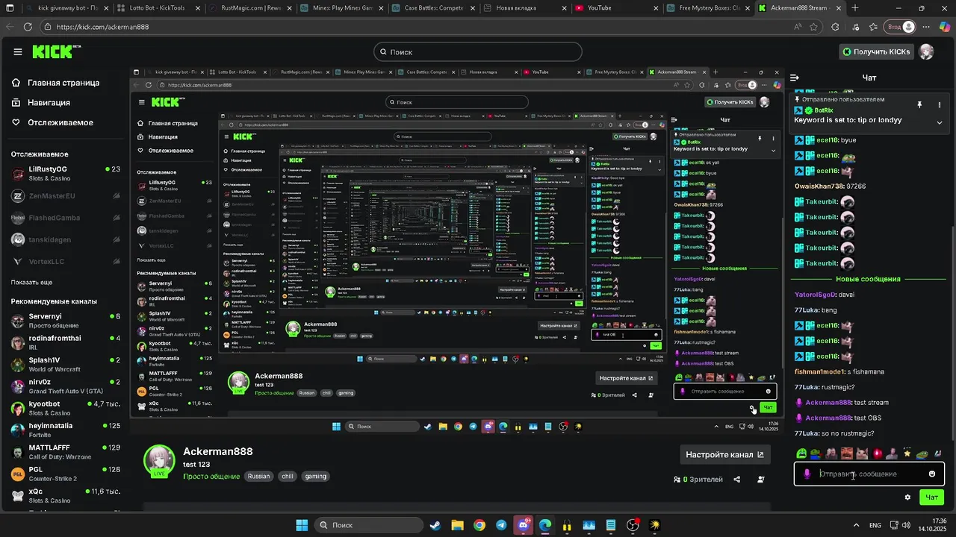Viewport: 956px width, 537px height.
Task: Collapse the chat panel with arrow icon
Action: [x=795, y=78]
